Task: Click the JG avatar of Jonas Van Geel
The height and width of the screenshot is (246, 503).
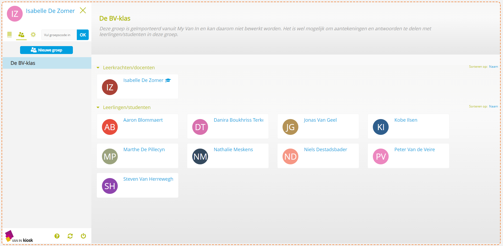Action: (290, 127)
